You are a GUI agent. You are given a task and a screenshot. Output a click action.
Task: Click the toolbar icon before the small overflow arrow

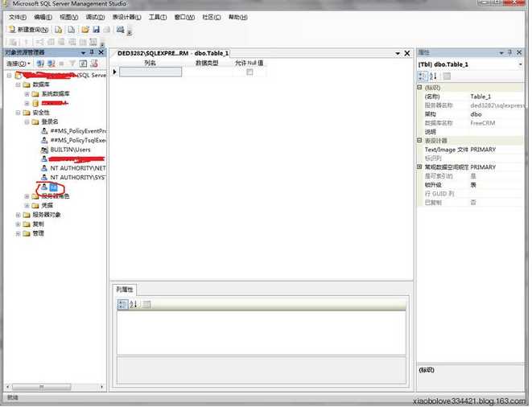coord(120,30)
